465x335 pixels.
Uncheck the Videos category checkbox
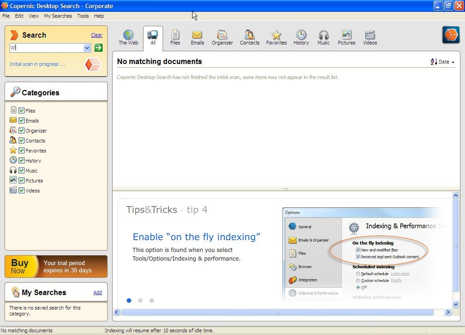point(22,190)
